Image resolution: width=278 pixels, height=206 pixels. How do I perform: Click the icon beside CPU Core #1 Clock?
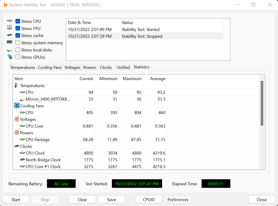22,166
